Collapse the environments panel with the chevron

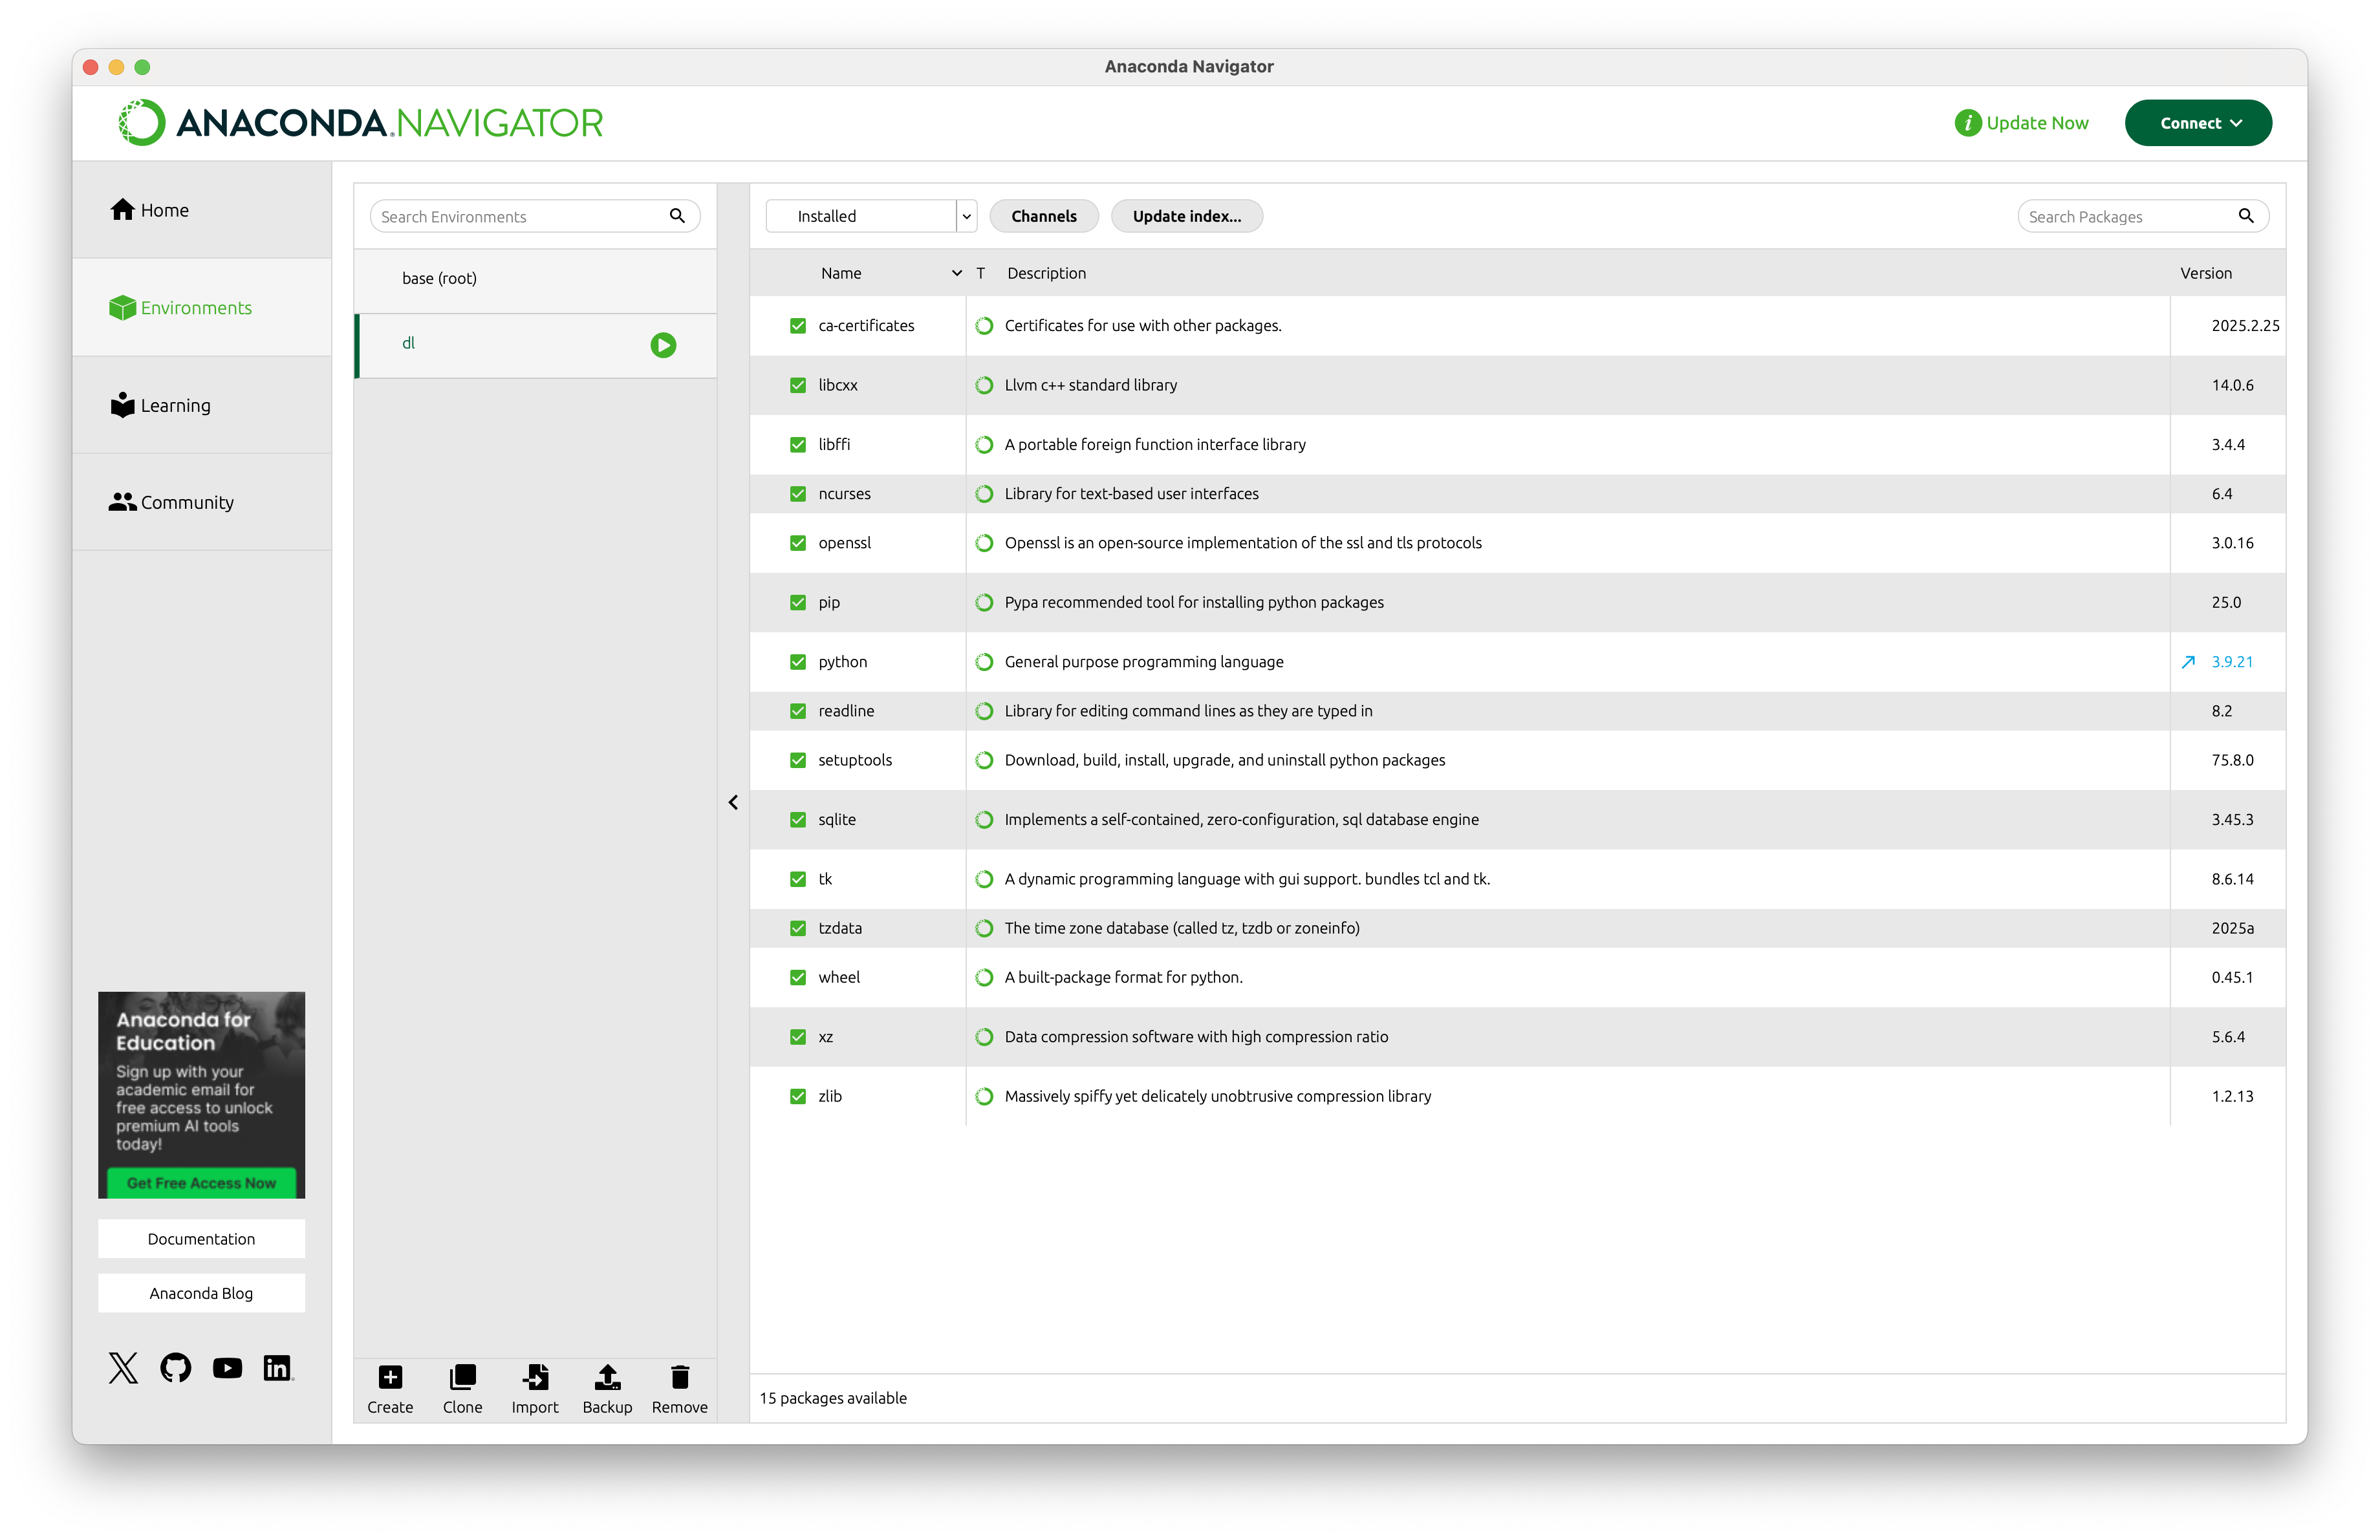pyautogui.click(x=733, y=802)
